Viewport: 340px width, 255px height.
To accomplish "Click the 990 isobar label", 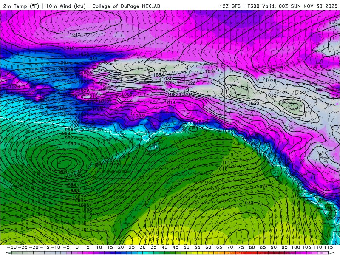I will [72, 144].
